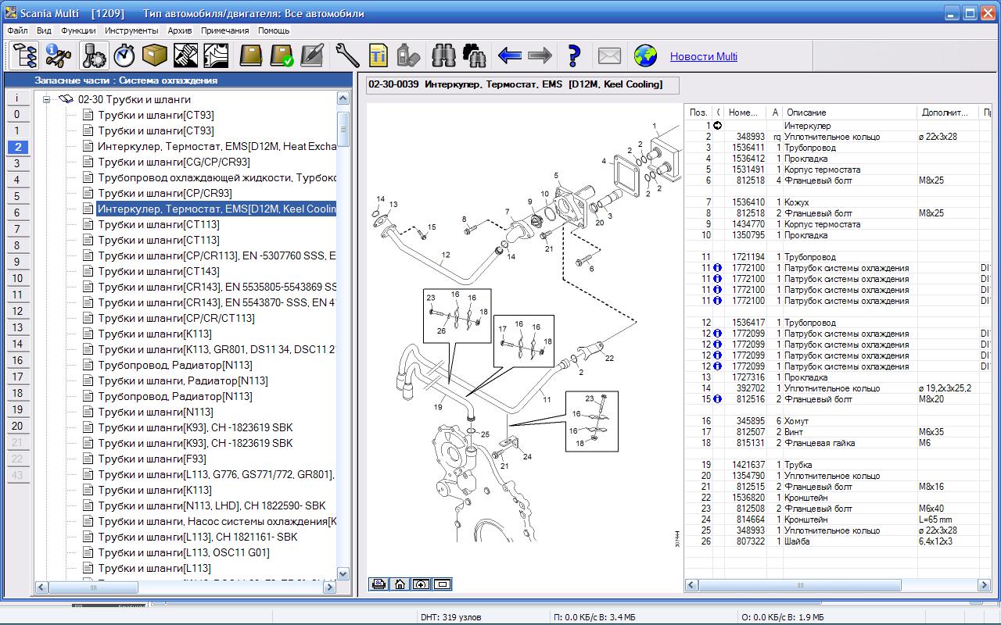This screenshot has height=625, width=1001.
Task: Click parts list horizontal scrollbar right arrow
Action: point(985,585)
